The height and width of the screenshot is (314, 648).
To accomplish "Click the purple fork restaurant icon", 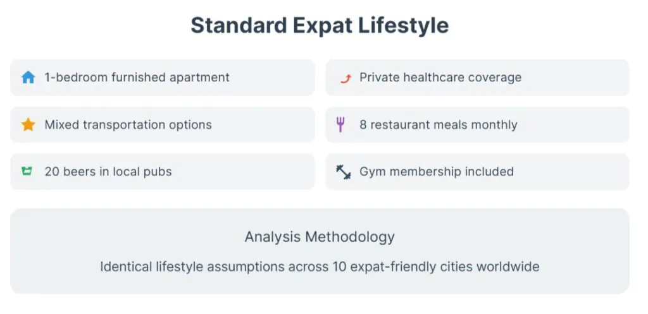I will pyautogui.click(x=340, y=124).
